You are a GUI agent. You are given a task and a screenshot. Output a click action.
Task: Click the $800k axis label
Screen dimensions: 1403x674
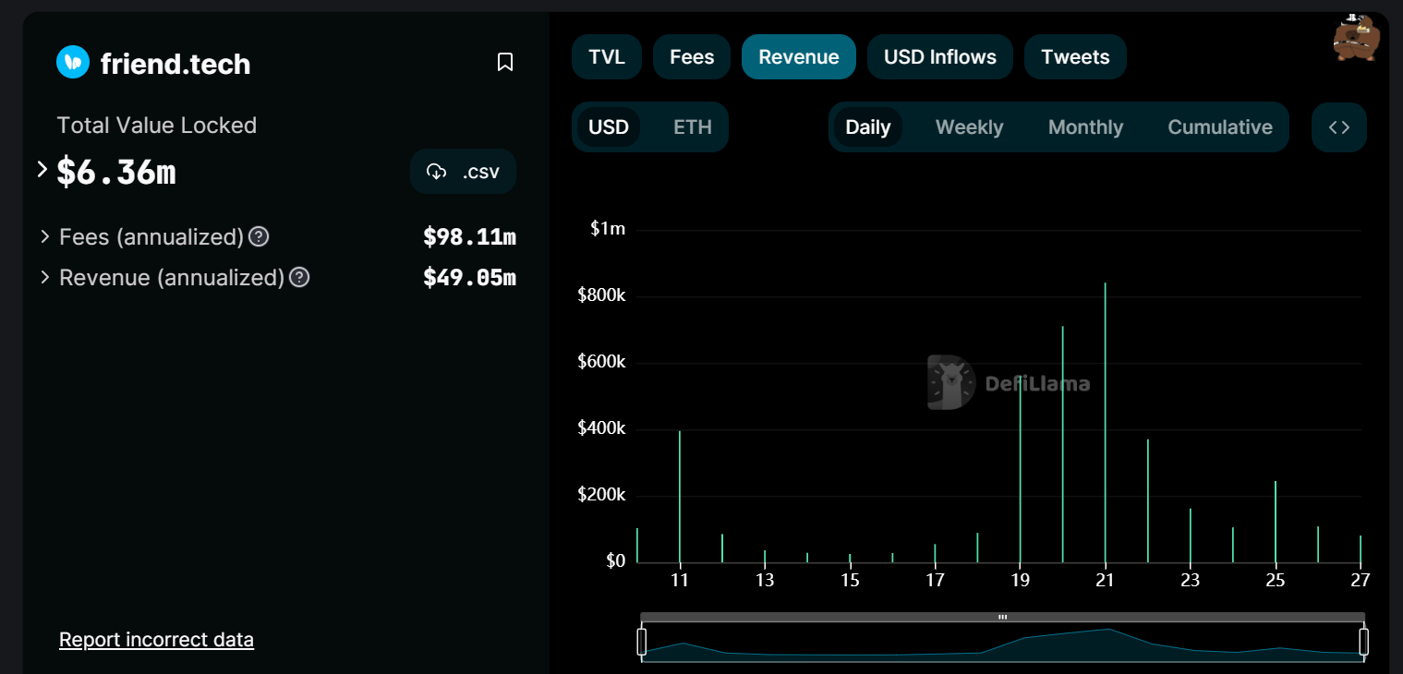pyautogui.click(x=602, y=296)
